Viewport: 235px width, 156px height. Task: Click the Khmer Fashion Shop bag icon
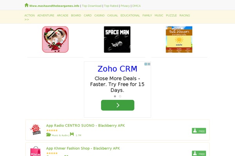36,151
